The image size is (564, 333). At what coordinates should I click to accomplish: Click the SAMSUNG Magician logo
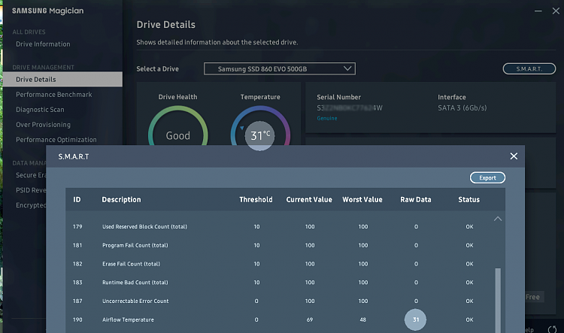(x=48, y=11)
